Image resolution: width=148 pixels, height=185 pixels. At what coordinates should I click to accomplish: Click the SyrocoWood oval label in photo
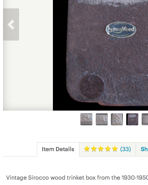pyautogui.click(x=121, y=29)
